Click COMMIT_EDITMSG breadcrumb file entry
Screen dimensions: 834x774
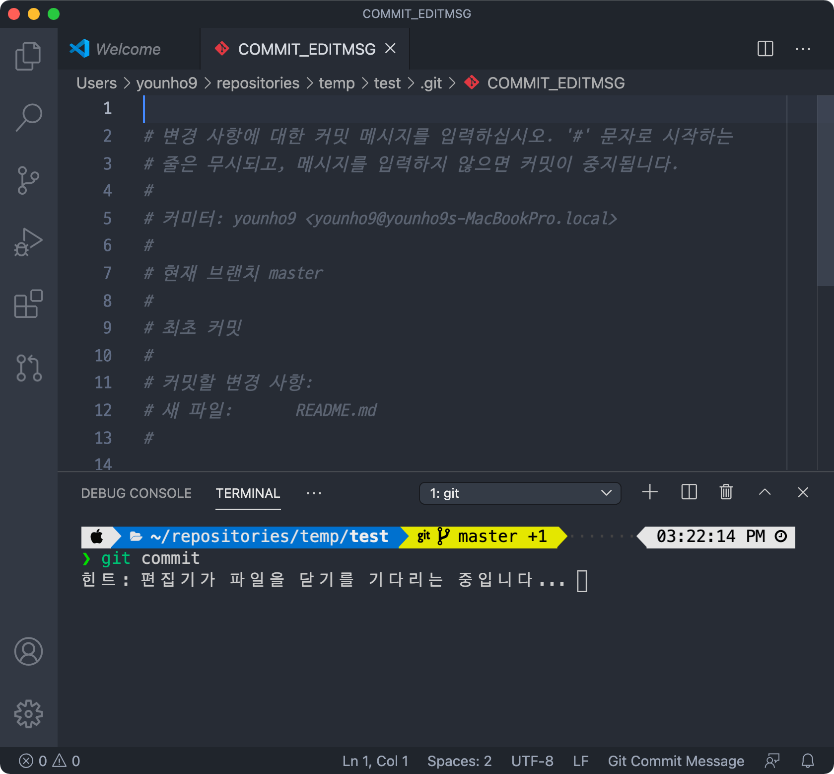(x=545, y=83)
